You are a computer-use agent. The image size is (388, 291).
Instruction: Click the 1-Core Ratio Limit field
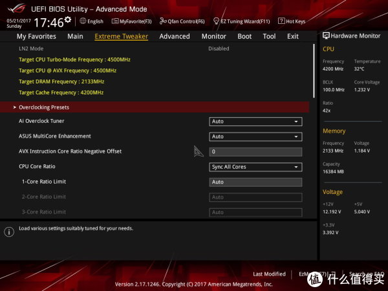pyautogui.click(x=255, y=182)
